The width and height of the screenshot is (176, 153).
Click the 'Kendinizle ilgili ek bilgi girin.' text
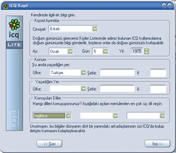tap(53, 15)
